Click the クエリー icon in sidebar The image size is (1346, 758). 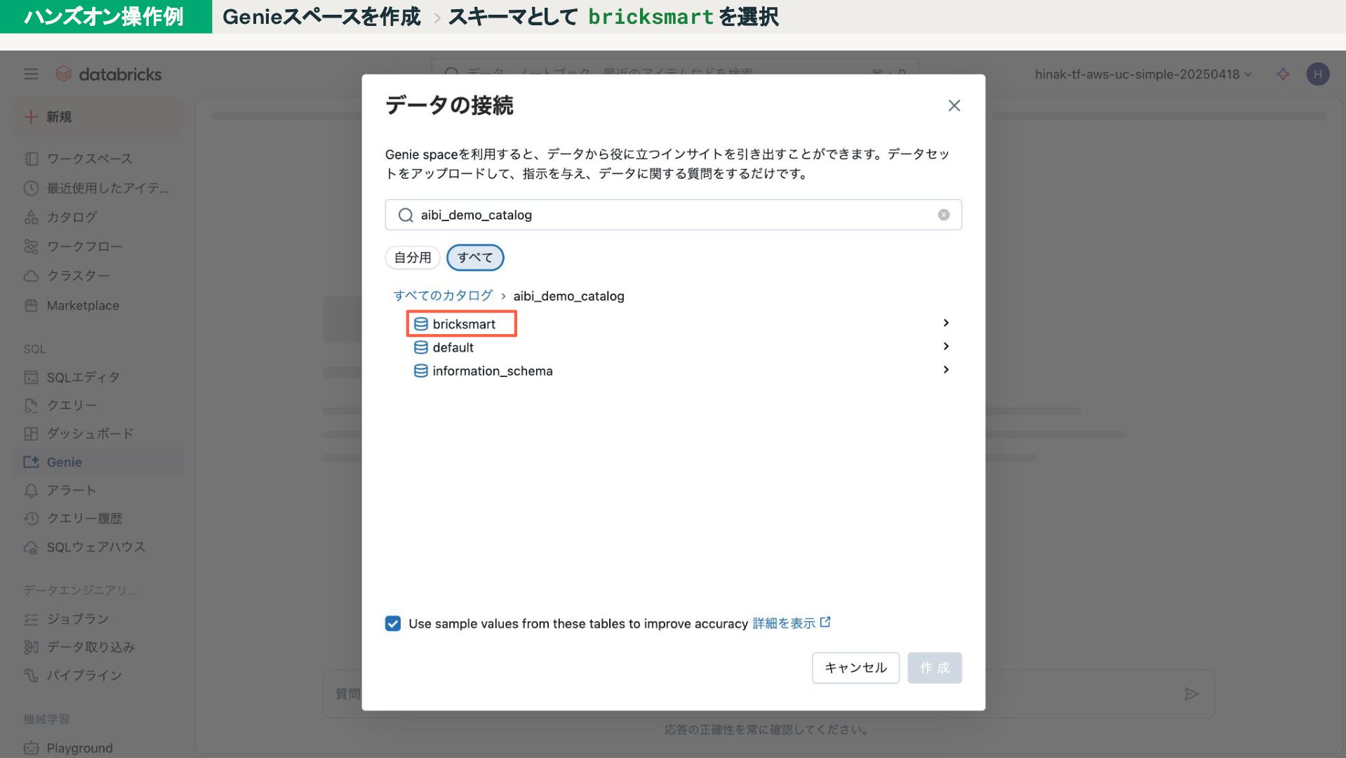point(31,406)
